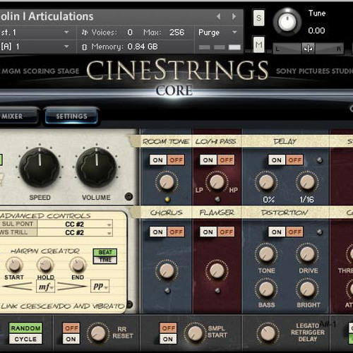The width and height of the screenshot is (353, 353).
Task: Set Hairpin Creator to TIME mode
Action: coord(105,260)
